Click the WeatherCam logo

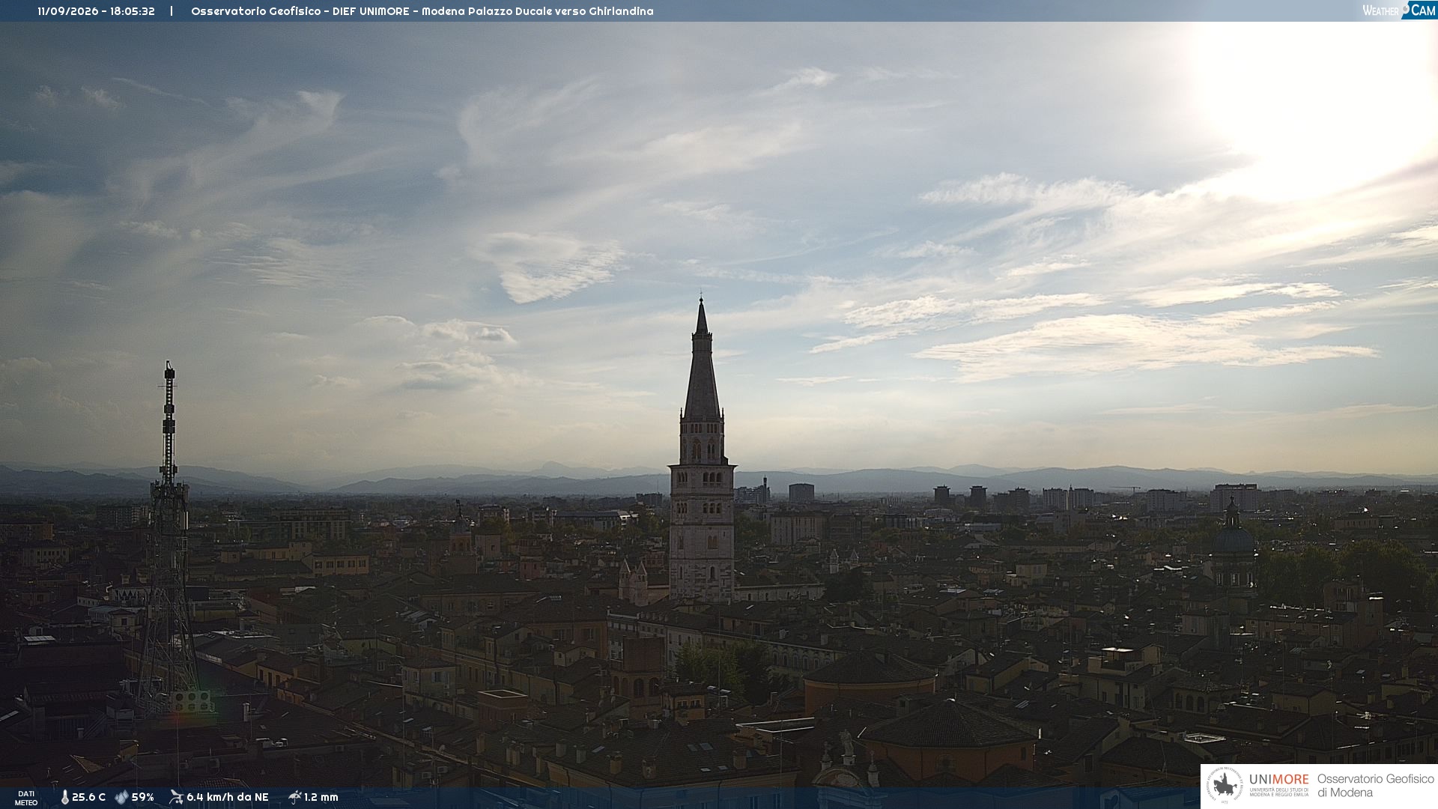click(1399, 10)
